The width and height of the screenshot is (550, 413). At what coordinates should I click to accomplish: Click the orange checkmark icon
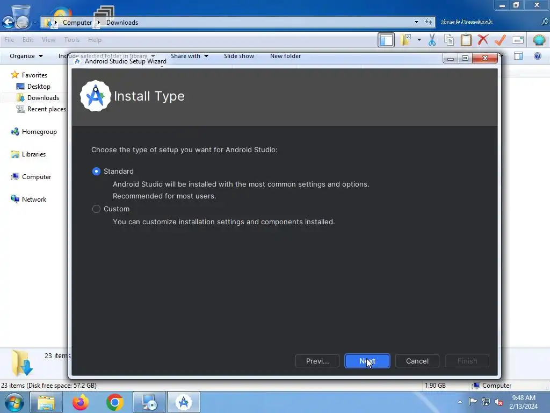click(500, 40)
